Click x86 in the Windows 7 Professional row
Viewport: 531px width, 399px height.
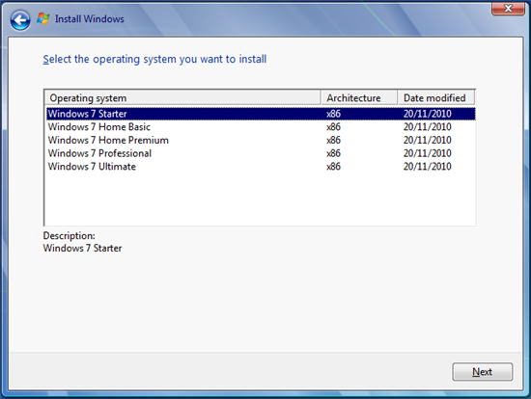(x=334, y=153)
